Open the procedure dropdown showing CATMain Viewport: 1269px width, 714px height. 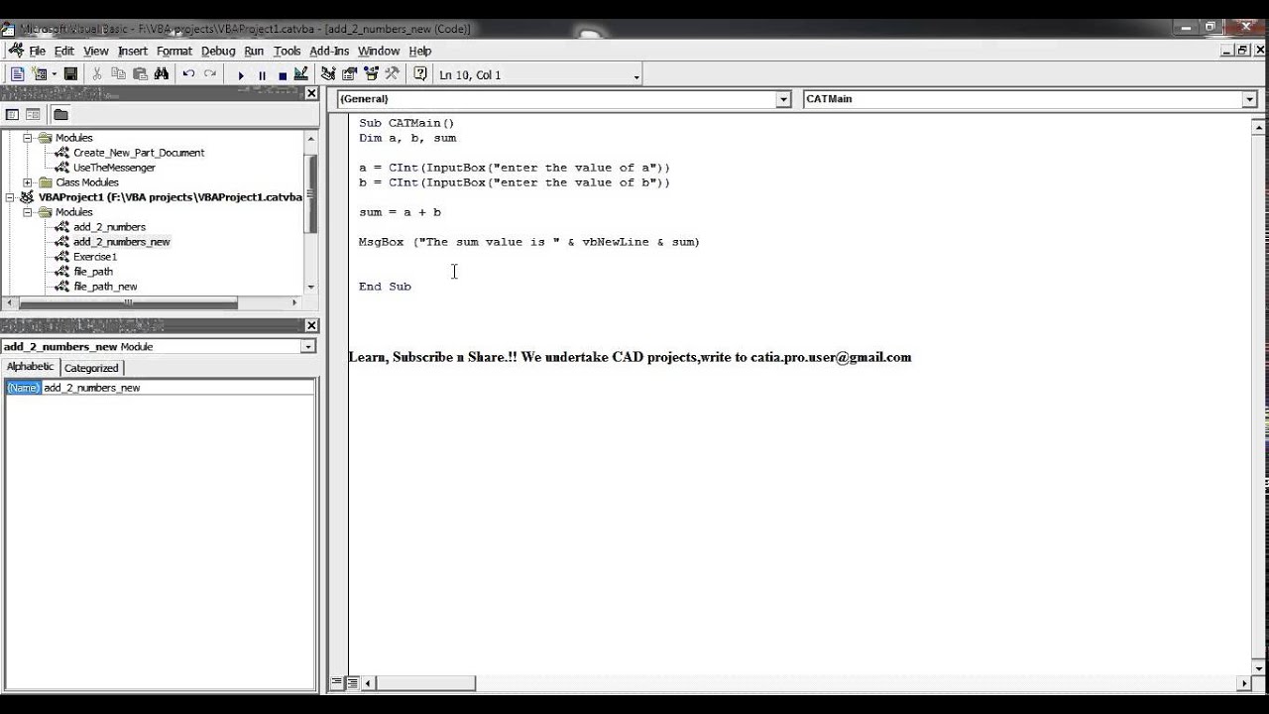(1248, 98)
